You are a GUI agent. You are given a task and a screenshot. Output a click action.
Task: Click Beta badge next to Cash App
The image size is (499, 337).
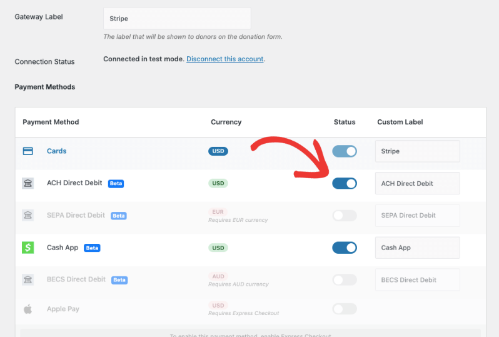click(92, 248)
